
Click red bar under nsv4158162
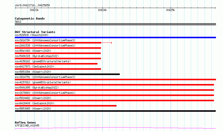[x=56, y=64]
